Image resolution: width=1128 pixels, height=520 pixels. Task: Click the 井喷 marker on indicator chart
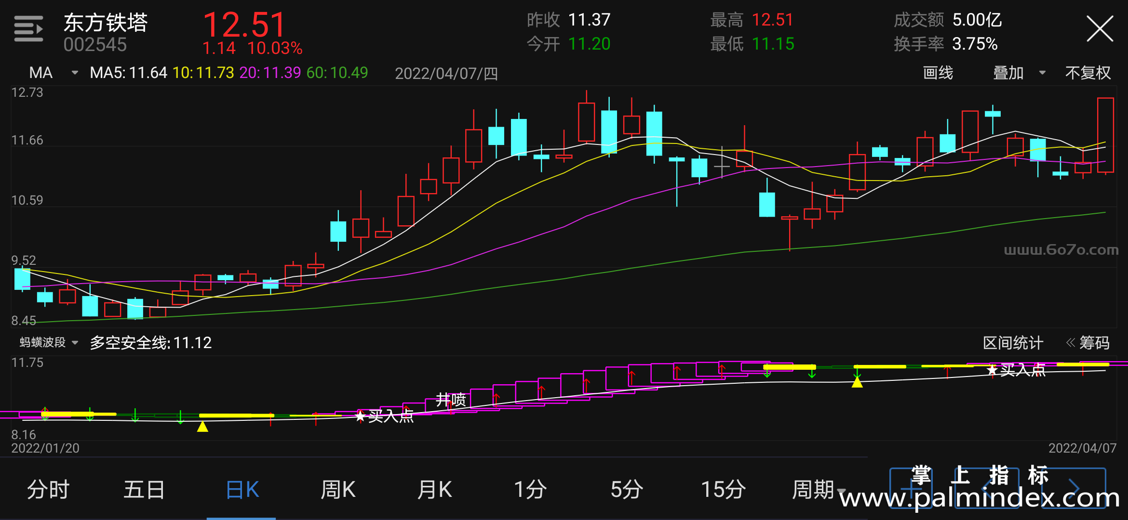[x=451, y=399]
